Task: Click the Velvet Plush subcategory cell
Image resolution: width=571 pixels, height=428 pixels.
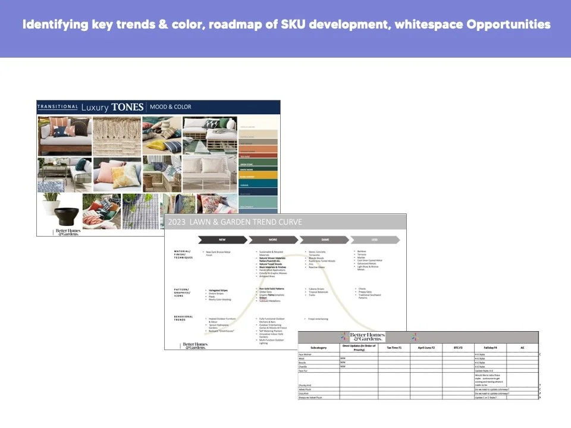Action: (319, 389)
